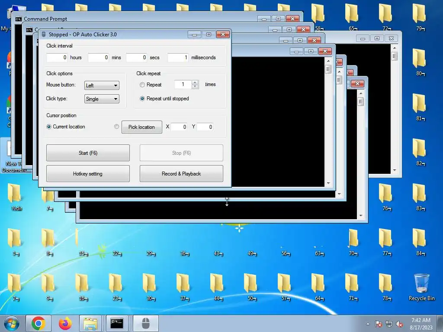Viewport: 443px width, 332px height.
Task: Open the Windows Start menu
Action: (12, 323)
